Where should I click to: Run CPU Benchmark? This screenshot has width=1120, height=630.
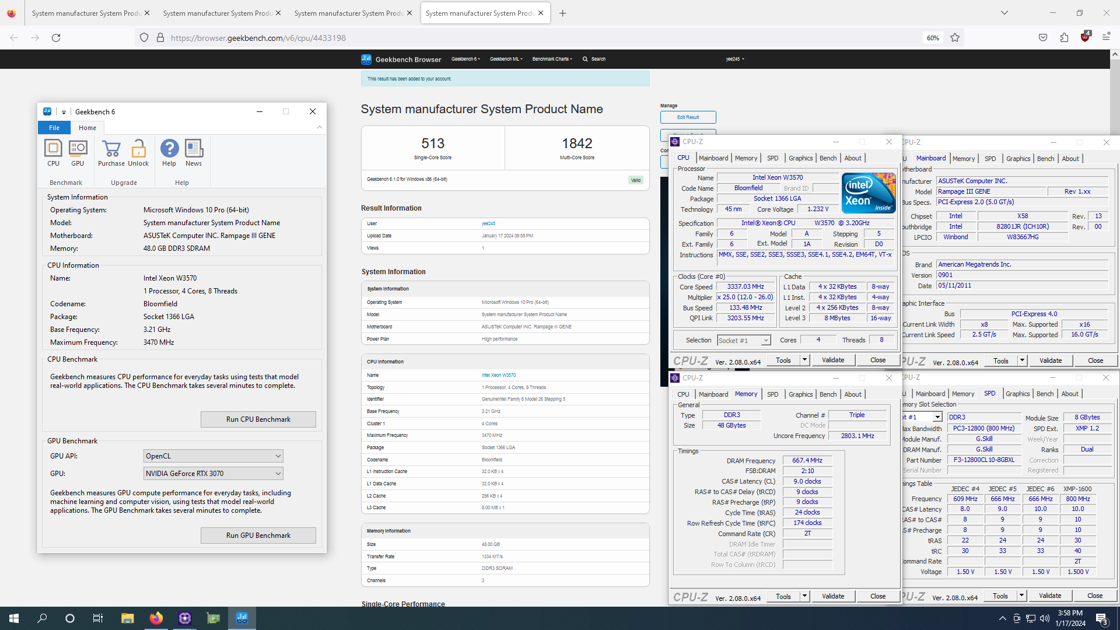(258, 419)
